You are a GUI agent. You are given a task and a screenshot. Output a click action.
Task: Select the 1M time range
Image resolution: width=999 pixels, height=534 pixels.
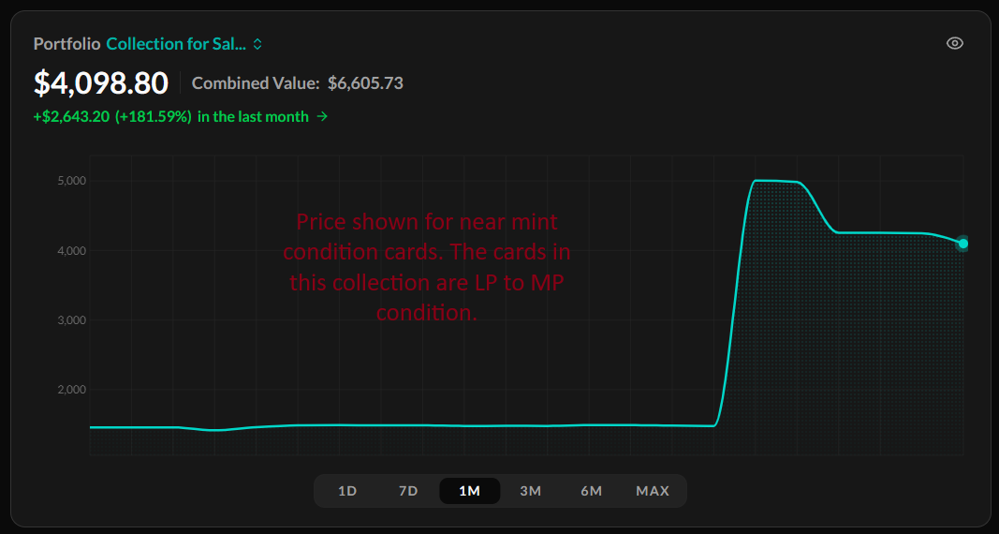tap(470, 491)
